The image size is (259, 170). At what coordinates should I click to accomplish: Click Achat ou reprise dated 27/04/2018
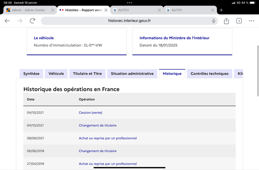108,164
